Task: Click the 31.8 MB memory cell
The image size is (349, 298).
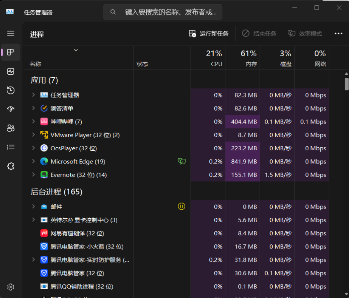Action: 243,260
